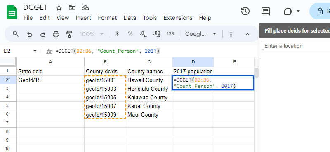Select the Maui County cell
This screenshot has height=152, width=330.
pyautogui.click(x=149, y=115)
